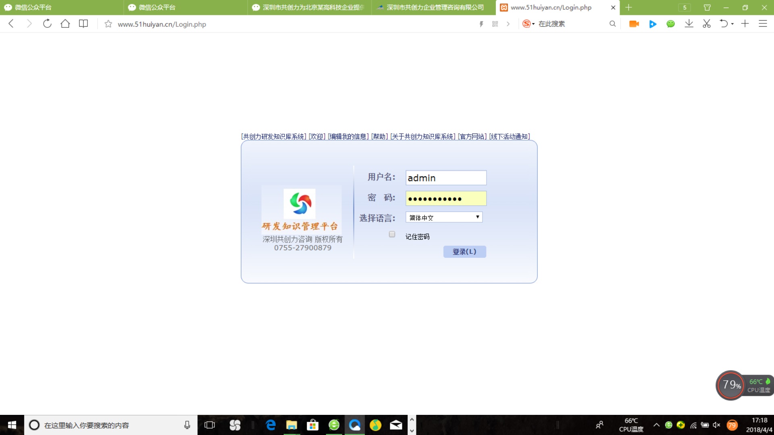
Task: Open the [关于共创力知识库系统] link
Action: tap(423, 137)
